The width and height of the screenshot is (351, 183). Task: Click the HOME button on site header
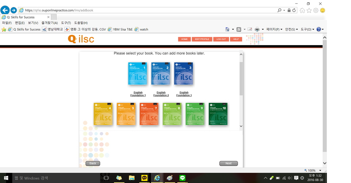pos(184,39)
